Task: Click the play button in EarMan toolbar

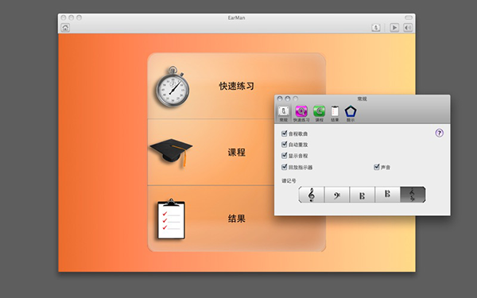Action: click(394, 28)
